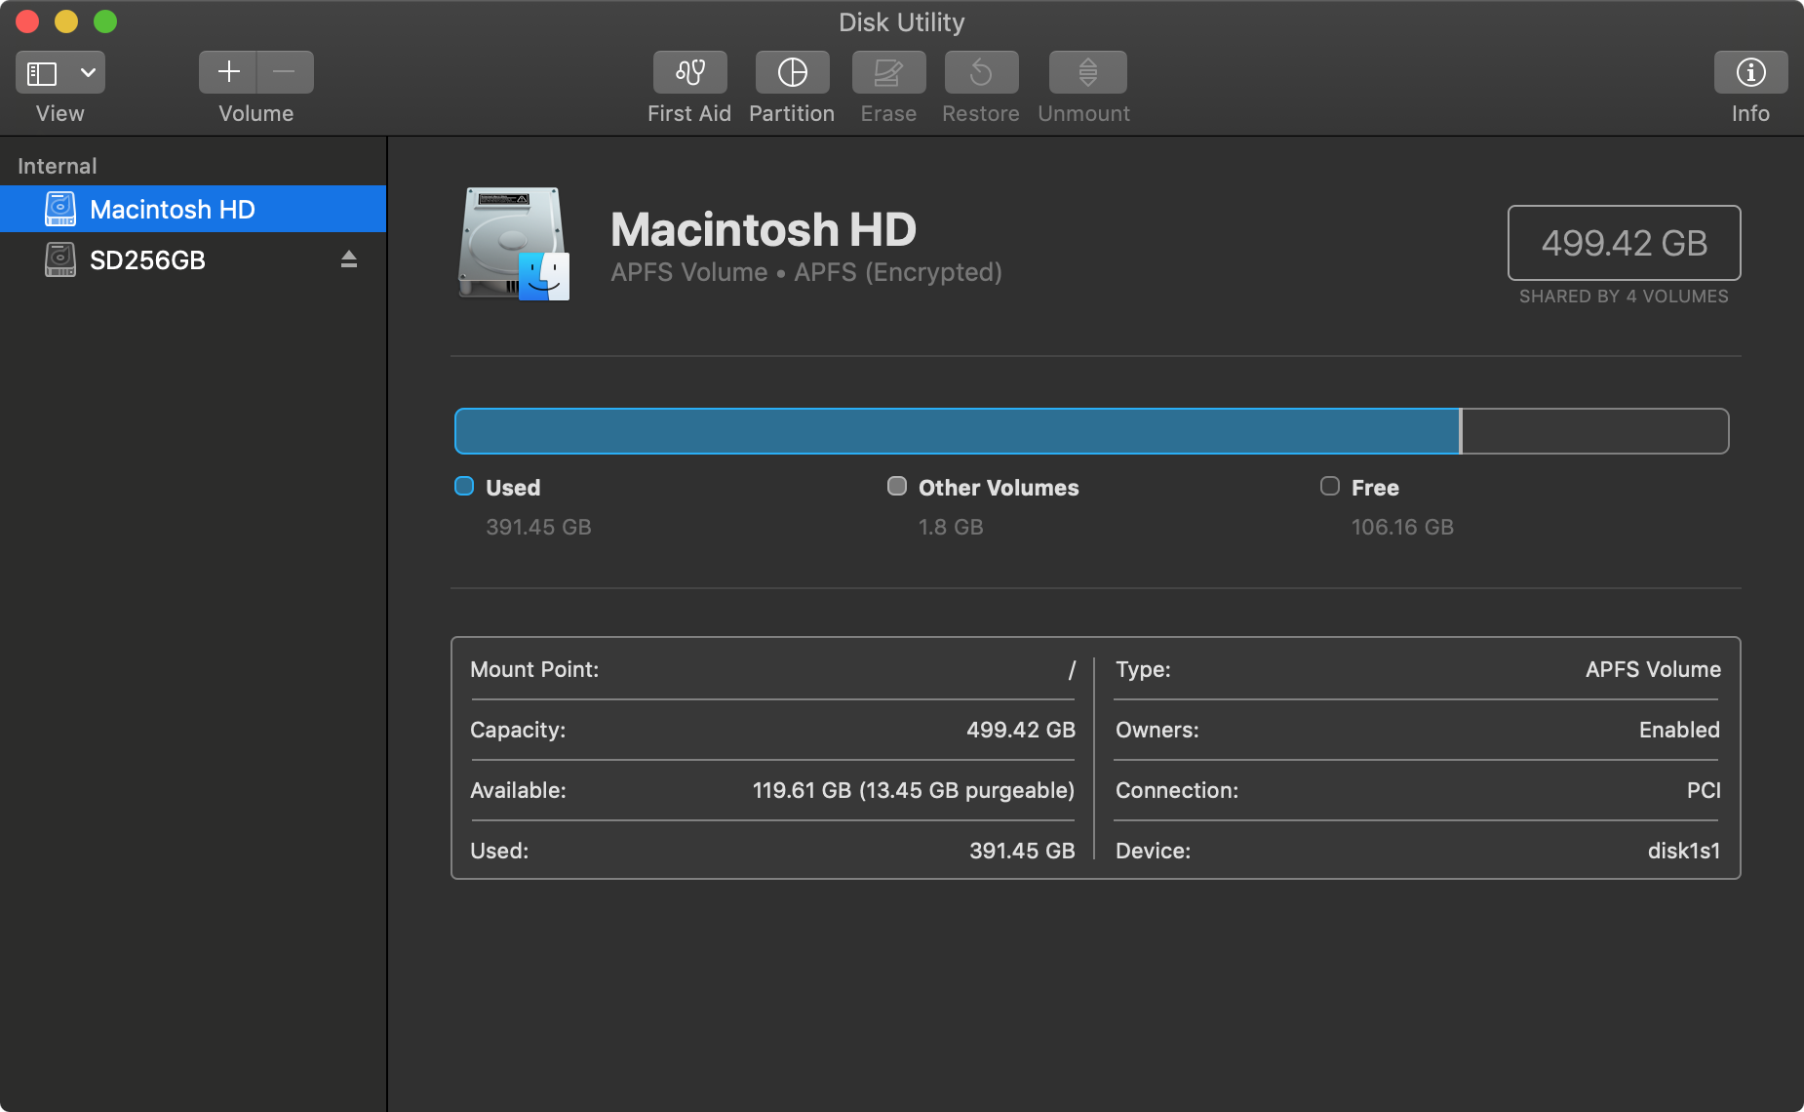This screenshot has height=1112, width=1804.
Task: Click the Macintosh HD title text
Action: coord(764,230)
